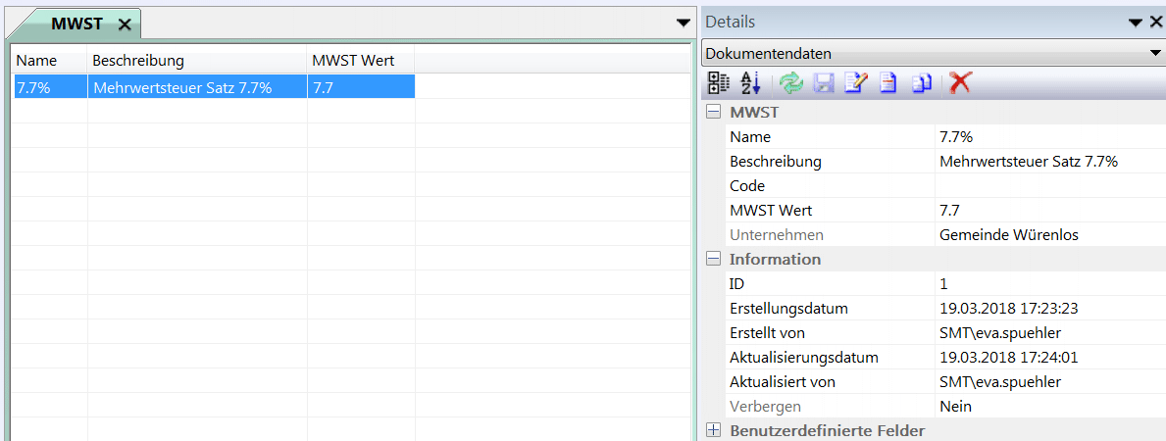This screenshot has height=441, width=1166.
Task: Click the save floppy disk icon
Action: point(823,83)
